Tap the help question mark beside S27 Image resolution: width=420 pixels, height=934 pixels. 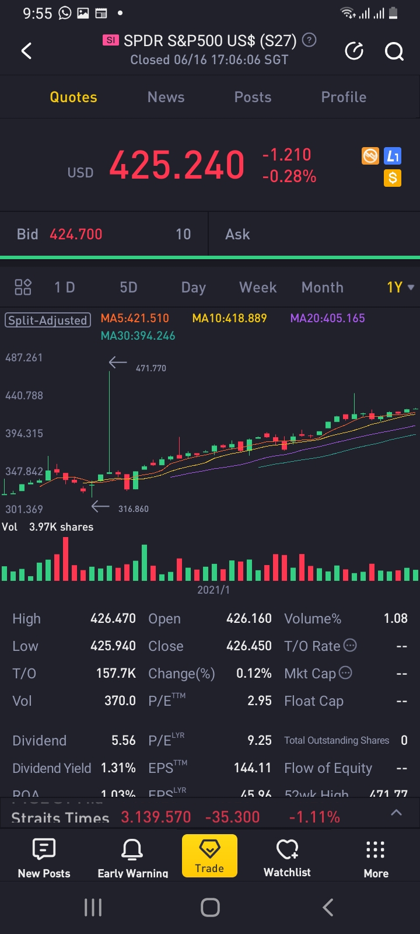310,40
